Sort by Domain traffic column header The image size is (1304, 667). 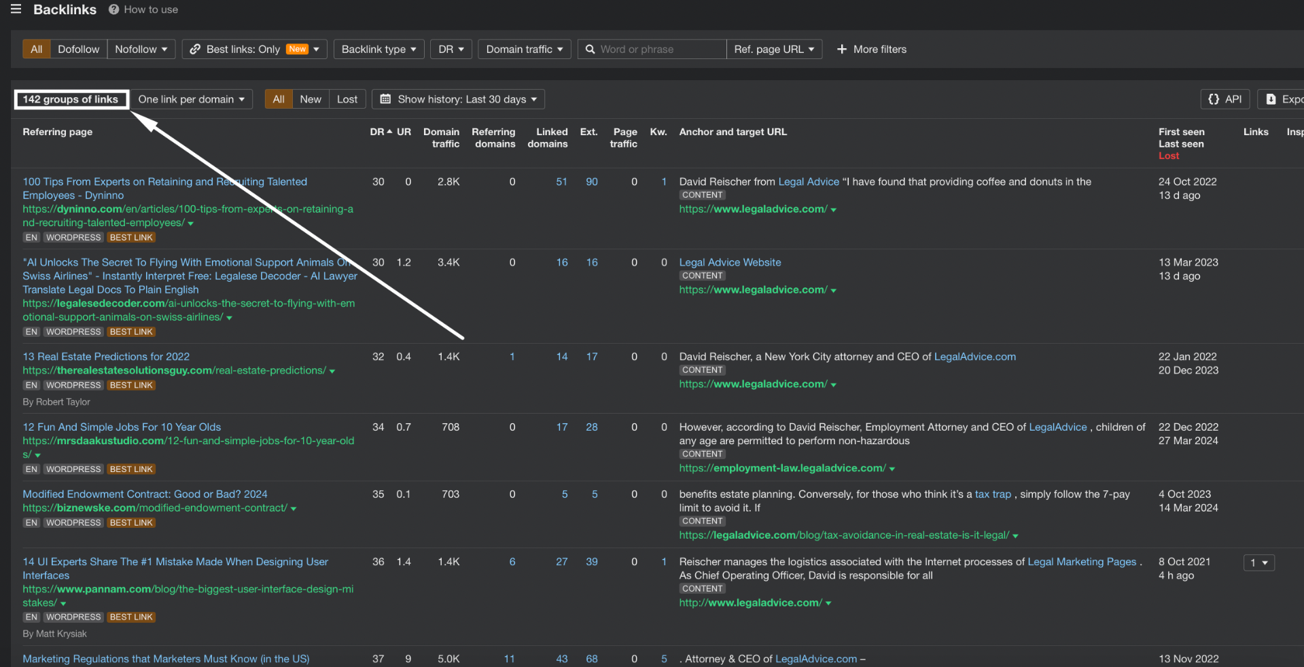pos(441,137)
